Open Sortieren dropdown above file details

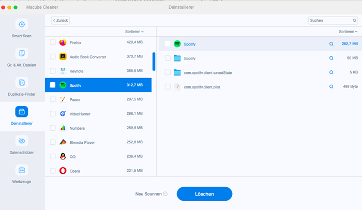(348, 32)
